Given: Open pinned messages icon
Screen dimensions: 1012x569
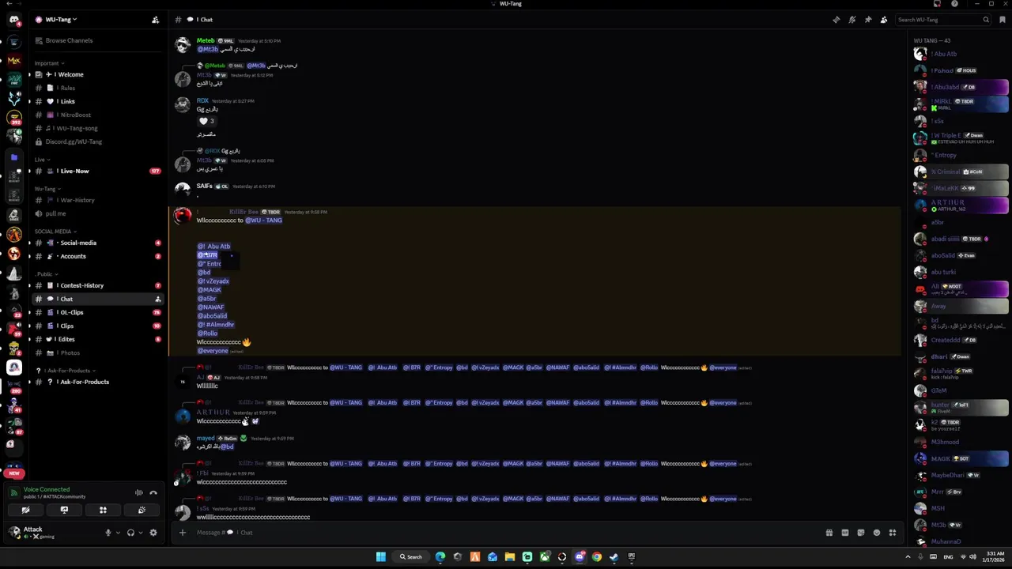Looking at the screenshot, I should 867,20.
